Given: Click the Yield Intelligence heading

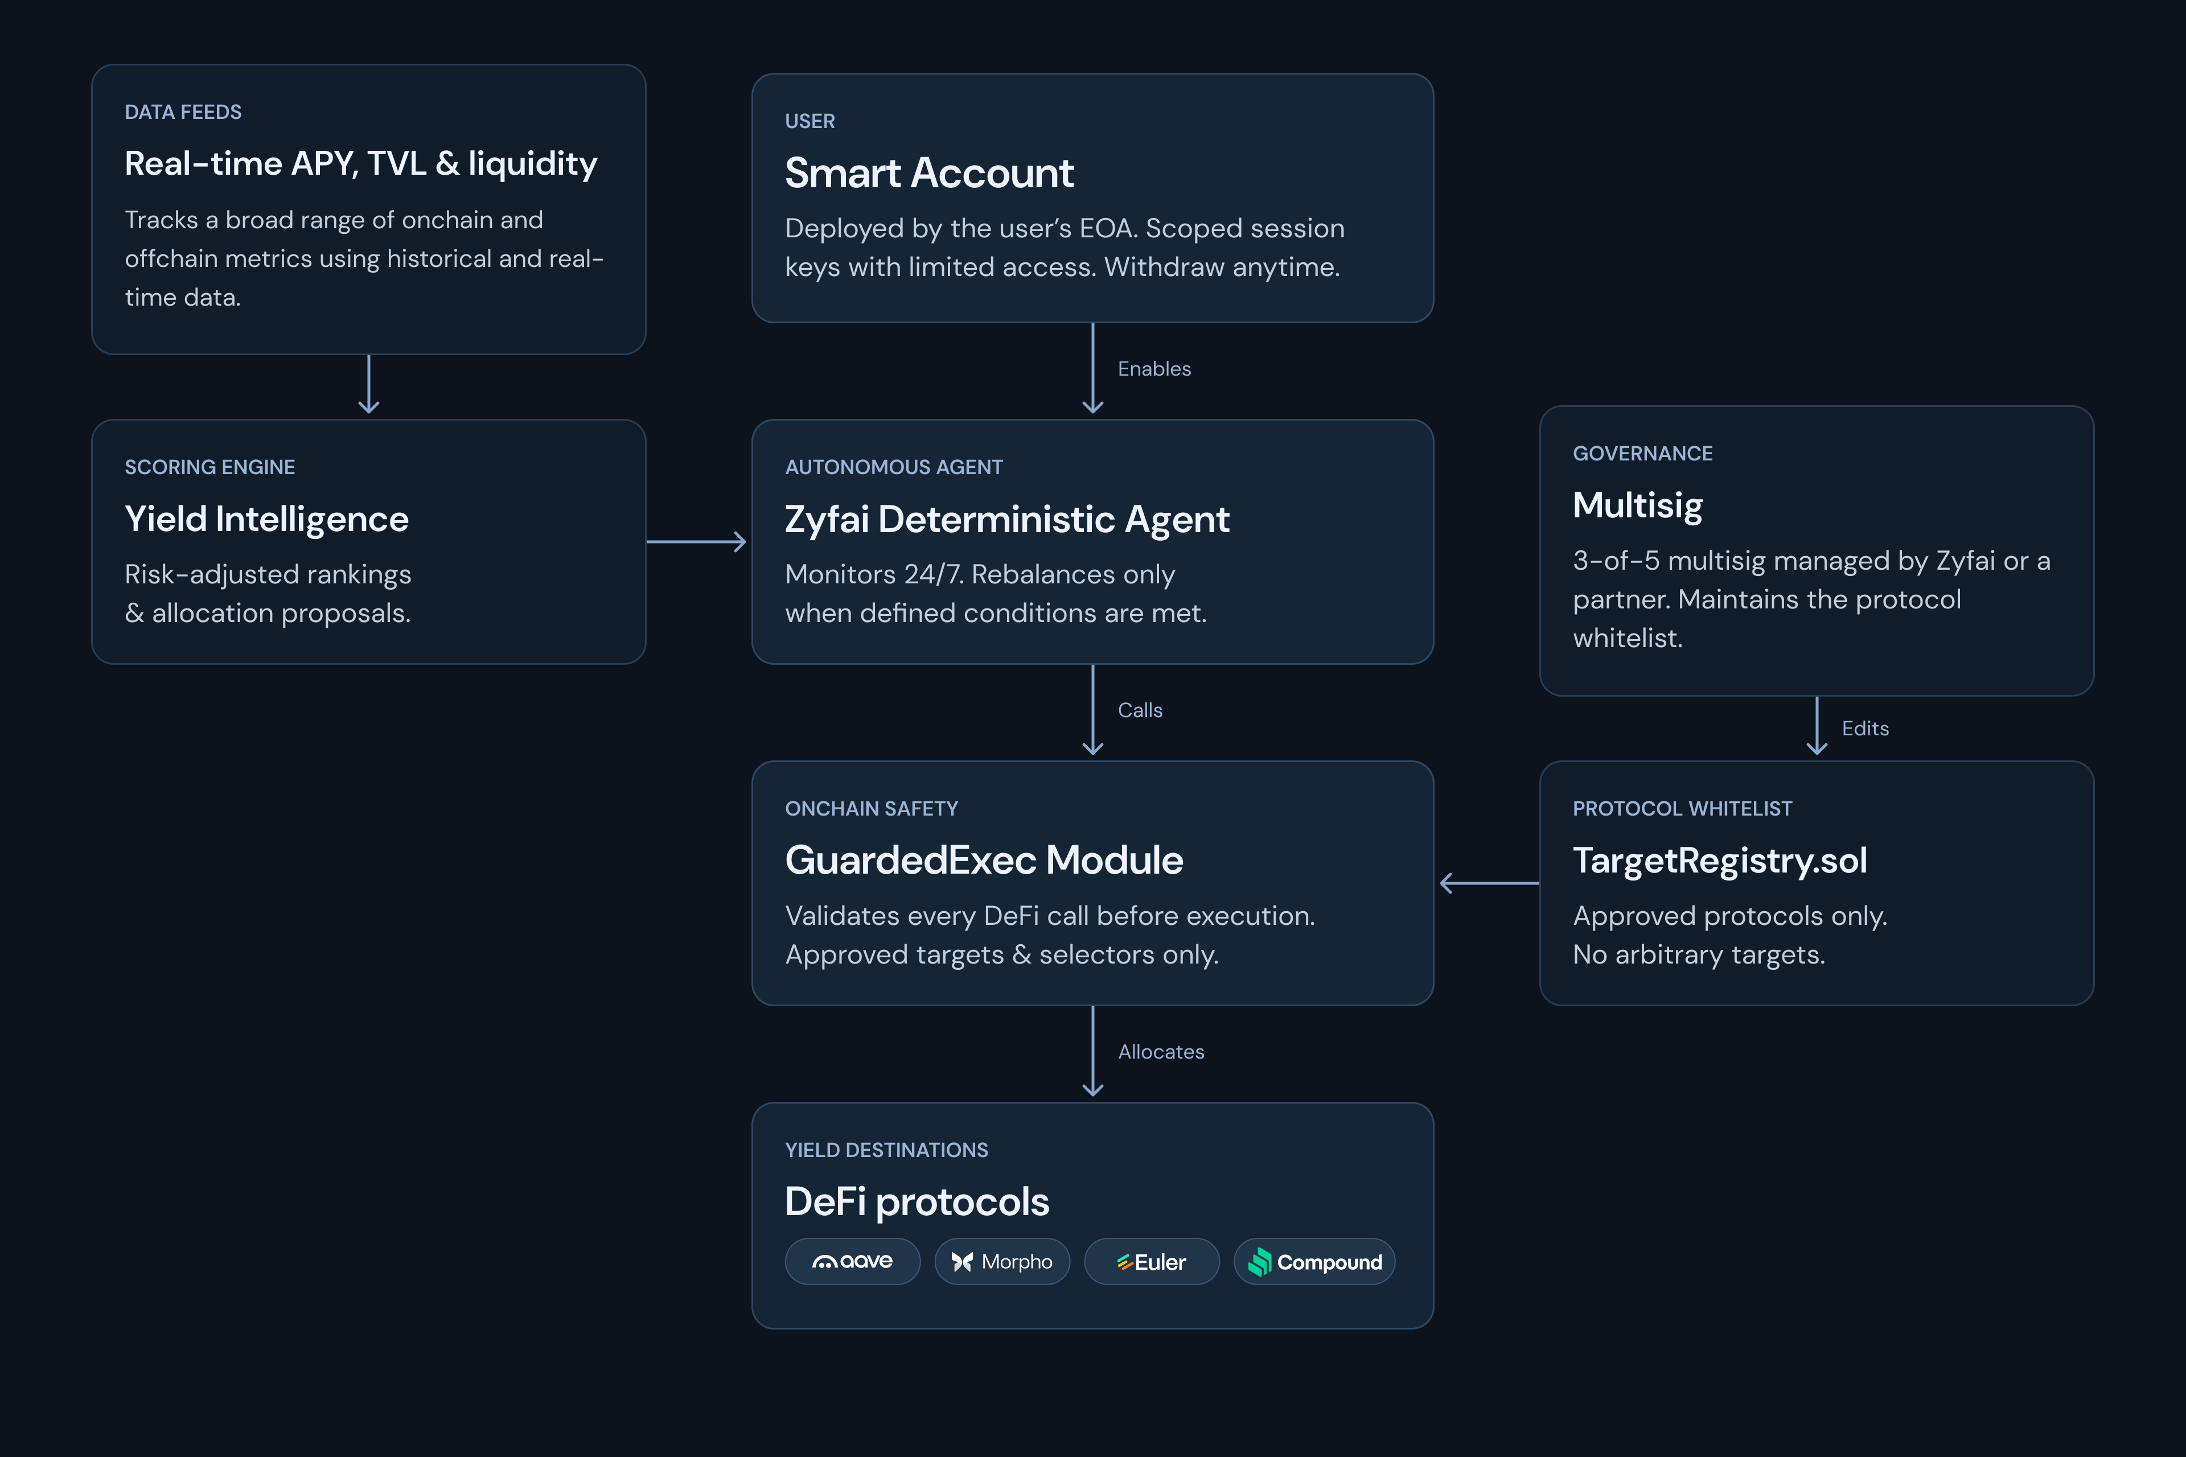Looking at the screenshot, I should coord(267,520).
